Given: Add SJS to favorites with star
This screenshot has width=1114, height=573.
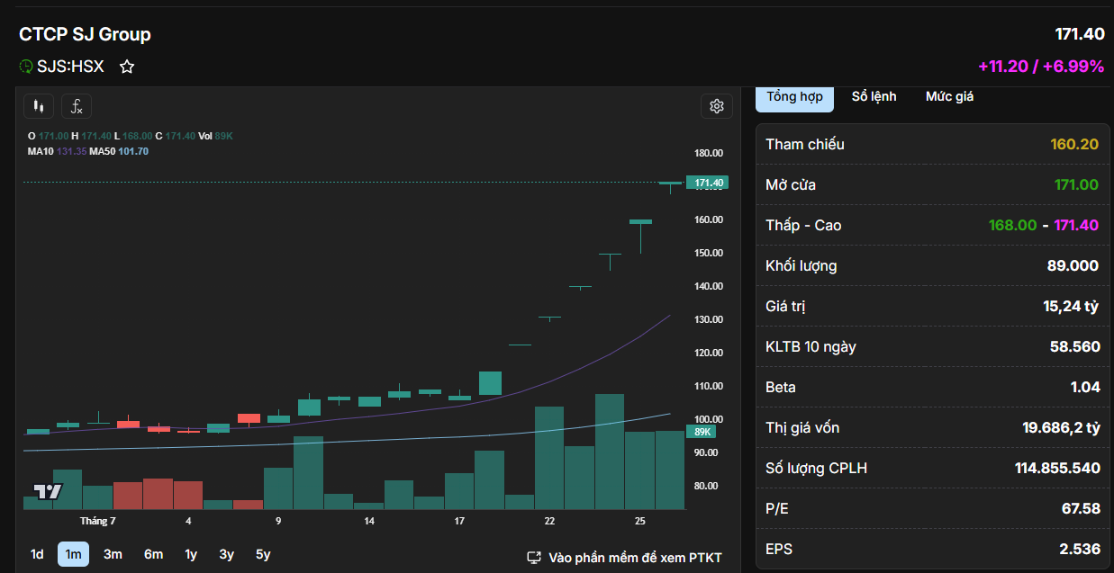Looking at the screenshot, I should (x=127, y=67).
